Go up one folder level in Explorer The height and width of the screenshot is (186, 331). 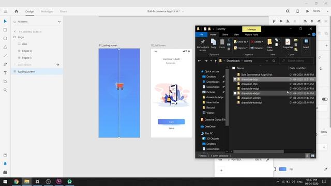point(216,61)
